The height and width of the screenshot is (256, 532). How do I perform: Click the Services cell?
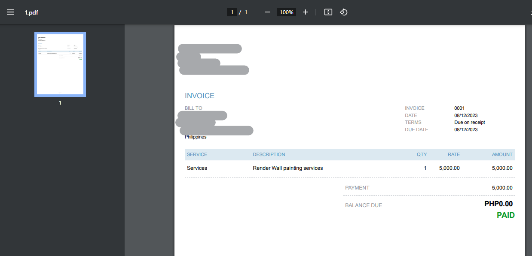(197, 168)
